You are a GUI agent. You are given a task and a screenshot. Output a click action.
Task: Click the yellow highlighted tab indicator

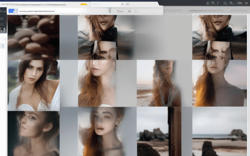84,4
